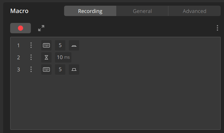The height and width of the screenshot is (133, 224).
Task: Select step number 1 in the macro list
Action: [18, 45]
